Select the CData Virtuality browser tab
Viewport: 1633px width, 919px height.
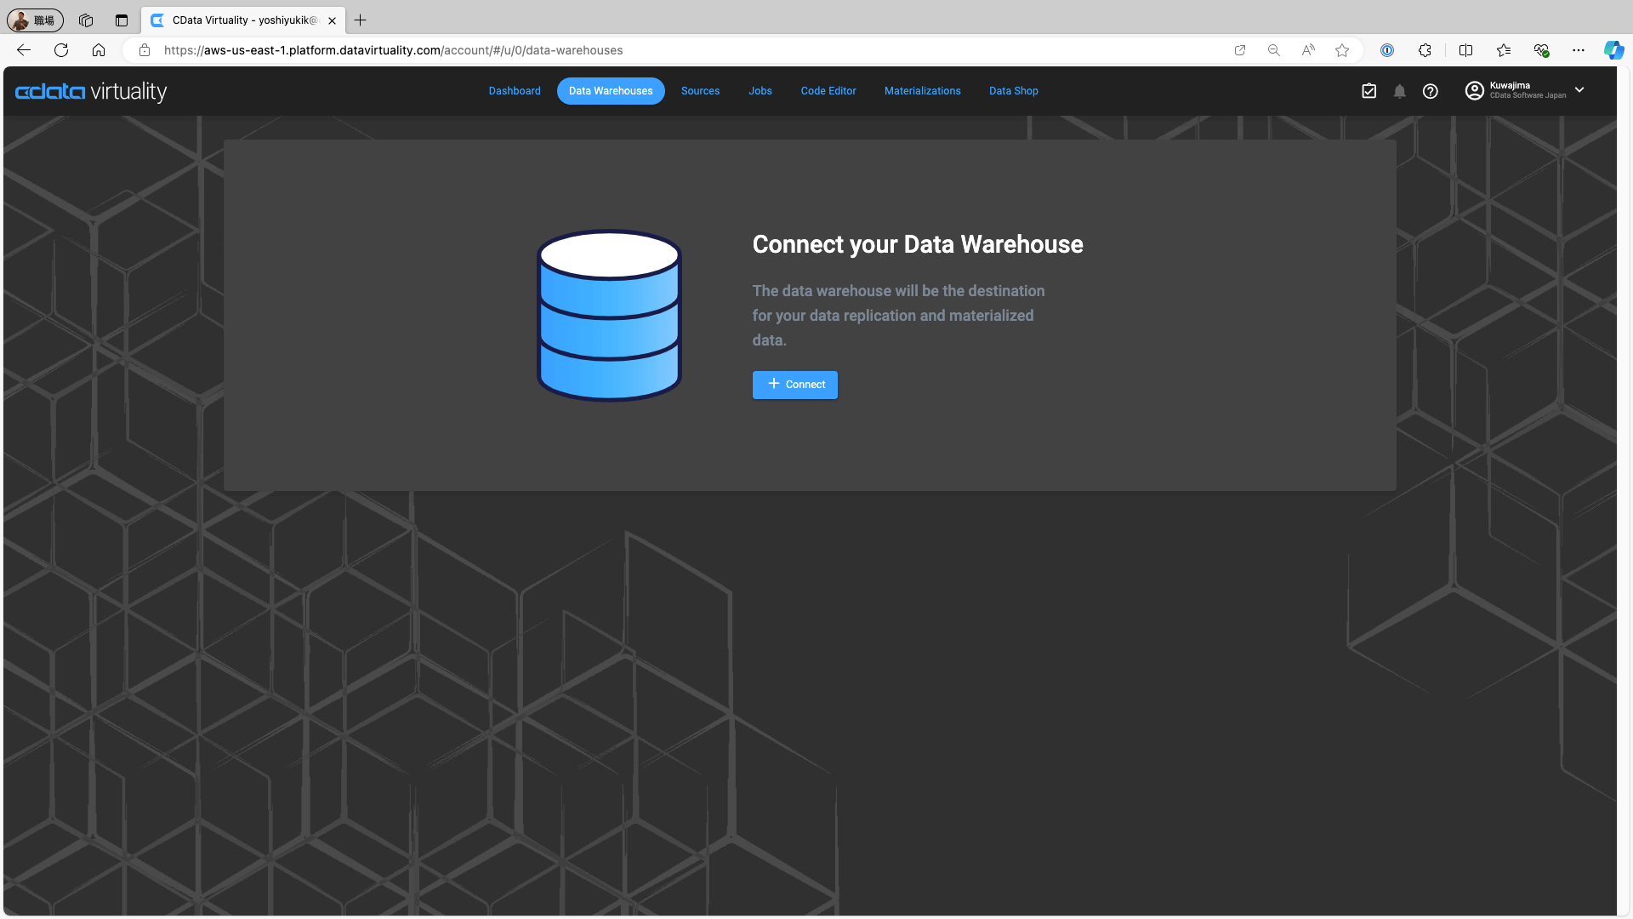(x=245, y=20)
